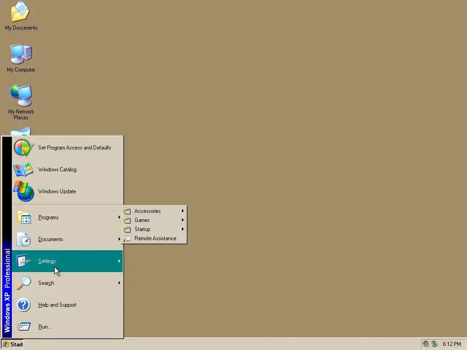Click the "My Network Places" icon label
Viewport: 467px width, 350px height.
[x=21, y=114]
